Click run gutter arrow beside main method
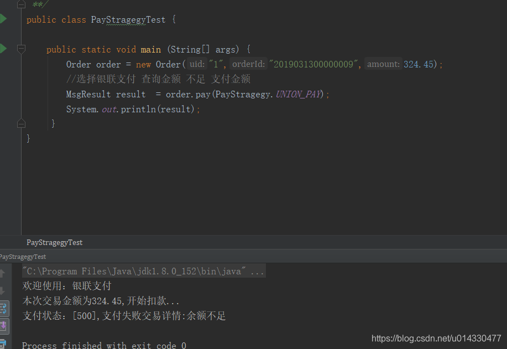This screenshot has width=507, height=349. click(x=3, y=49)
